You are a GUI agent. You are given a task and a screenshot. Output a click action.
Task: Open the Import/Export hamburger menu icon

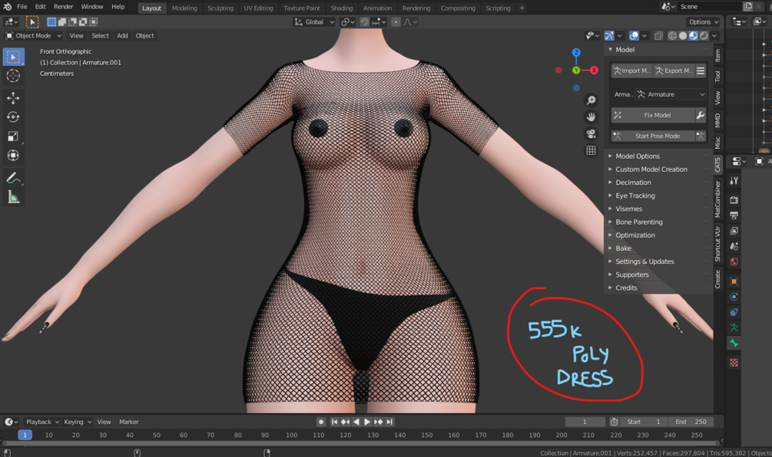[x=700, y=71]
